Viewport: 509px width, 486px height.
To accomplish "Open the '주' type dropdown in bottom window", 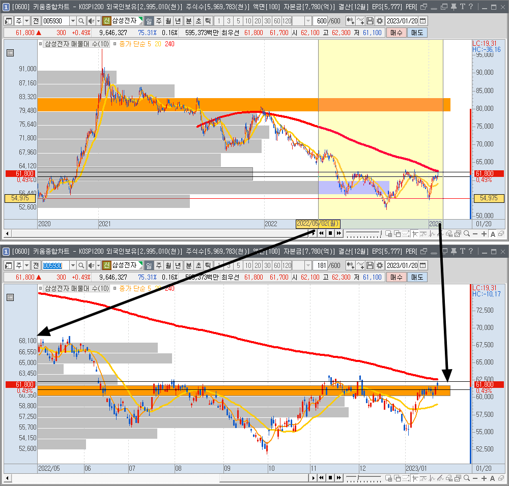I will coord(27,265).
